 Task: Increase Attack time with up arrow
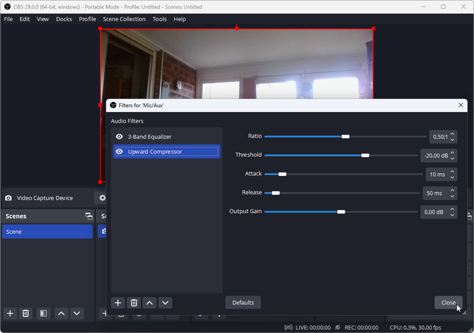[x=452, y=171]
